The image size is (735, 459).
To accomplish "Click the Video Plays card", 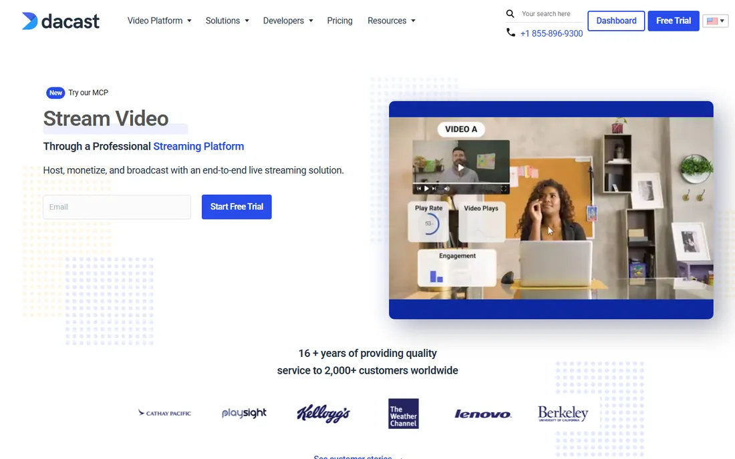I will (481, 221).
